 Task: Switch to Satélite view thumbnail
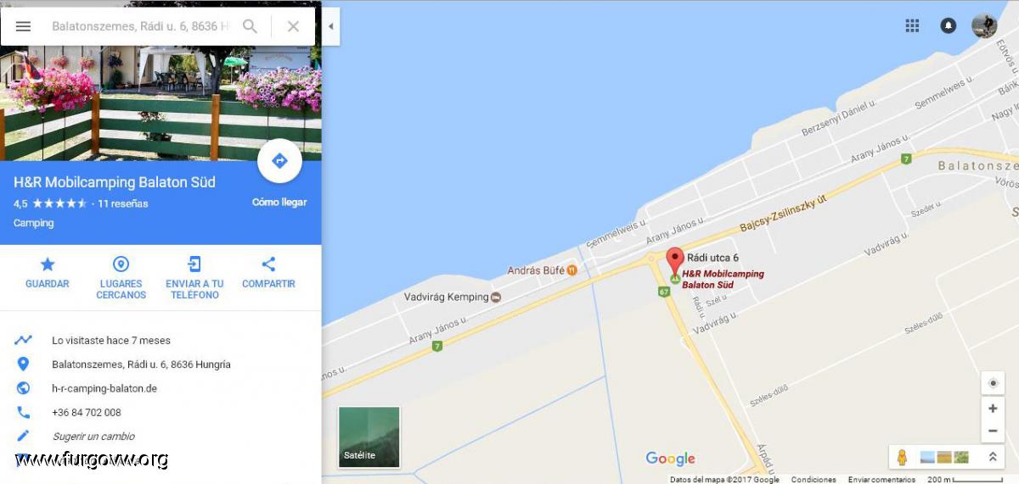[369, 437]
